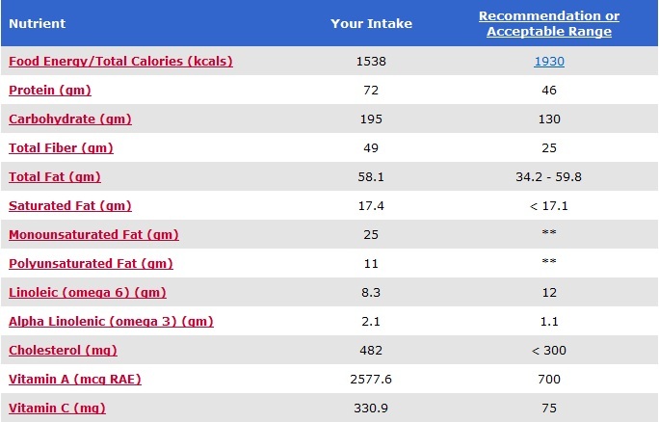The image size is (659, 422).
Task: Select the Total Fiber (gm) link
Action: point(61,148)
